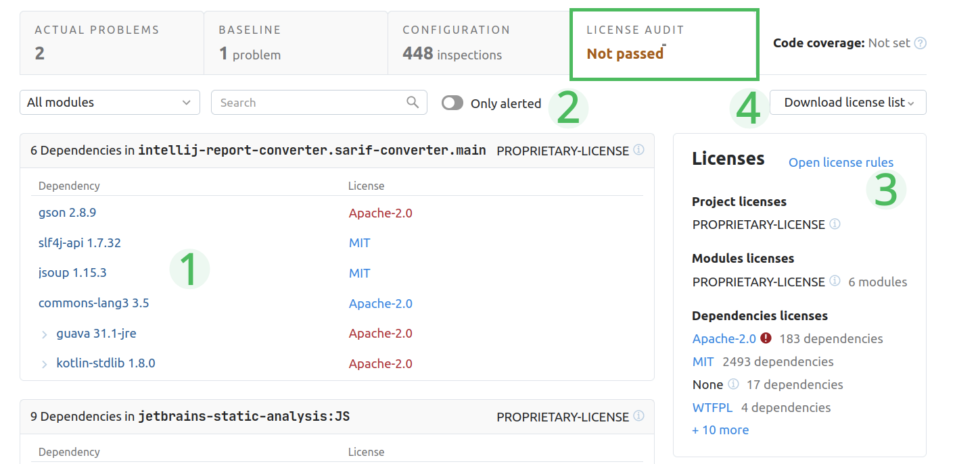The width and height of the screenshot is (955, 464).
Task: Click info icon next to None dependencies
Action: click(x=733, y=384)
